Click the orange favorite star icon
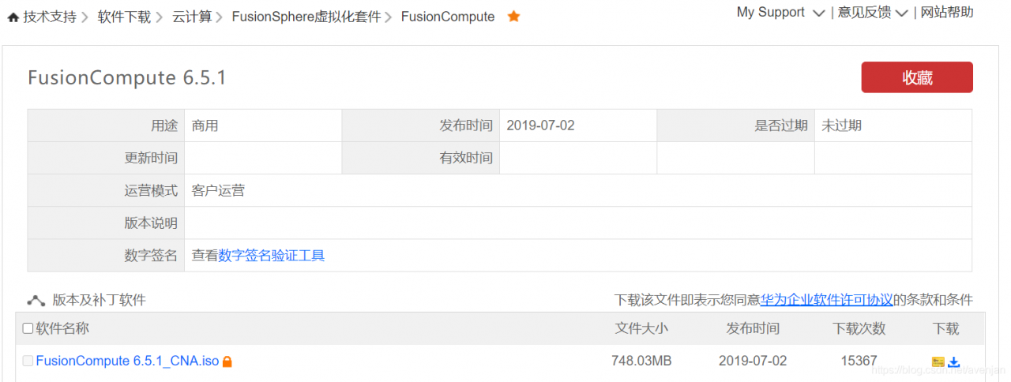The height and width of the screenshot is (382, 1011). pyautogui.click(x=513, y=16)
